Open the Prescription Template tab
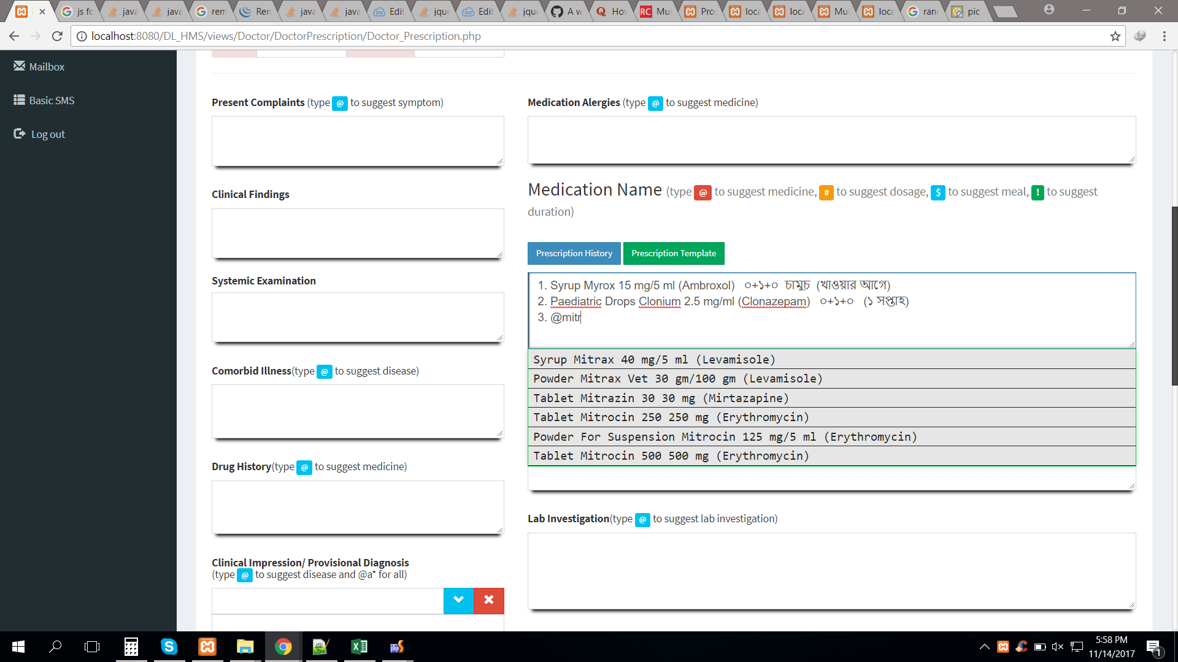The width and height of the screenshot is (1178, 662). tap(673, 253)
